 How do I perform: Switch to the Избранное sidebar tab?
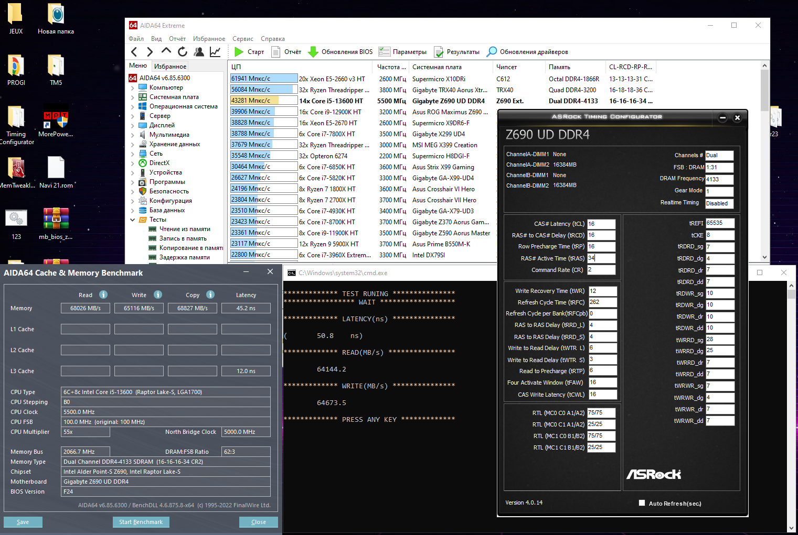point(170,66)
